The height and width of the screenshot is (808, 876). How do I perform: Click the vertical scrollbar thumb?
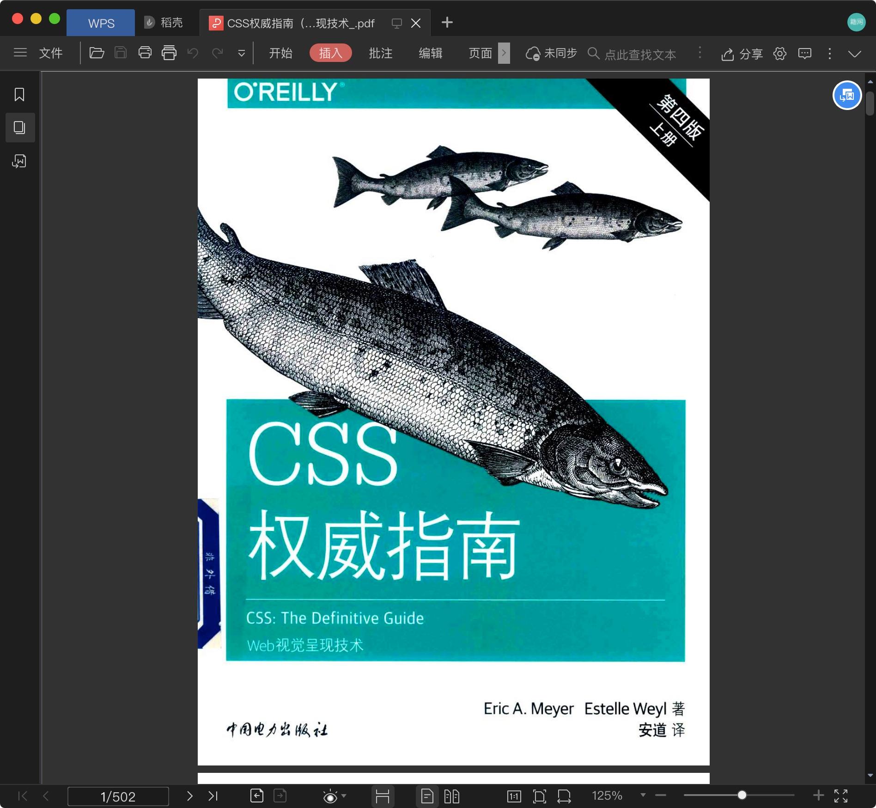(x=870, y=103)
